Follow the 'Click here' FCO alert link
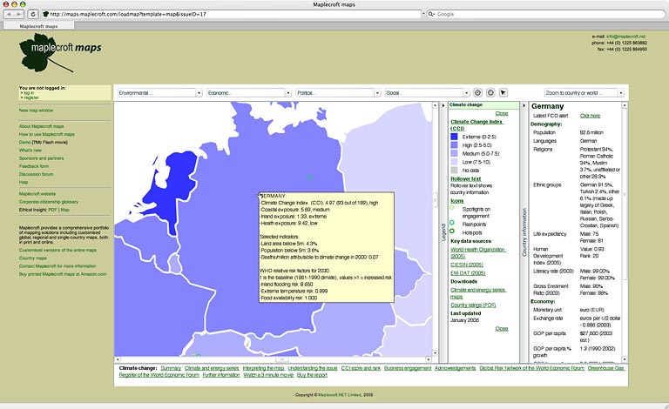Screen dimensions: 669x409 click(x=590, y=115)
